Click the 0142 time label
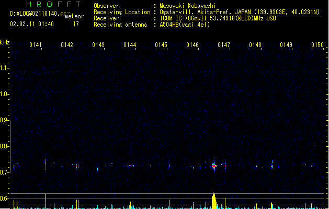This screenshot has height=209, width=329. point(67,45)
